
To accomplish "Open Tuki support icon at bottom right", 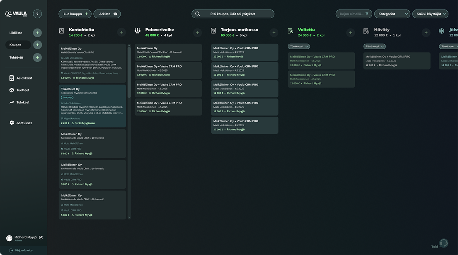I will click(x=443, y=243).
